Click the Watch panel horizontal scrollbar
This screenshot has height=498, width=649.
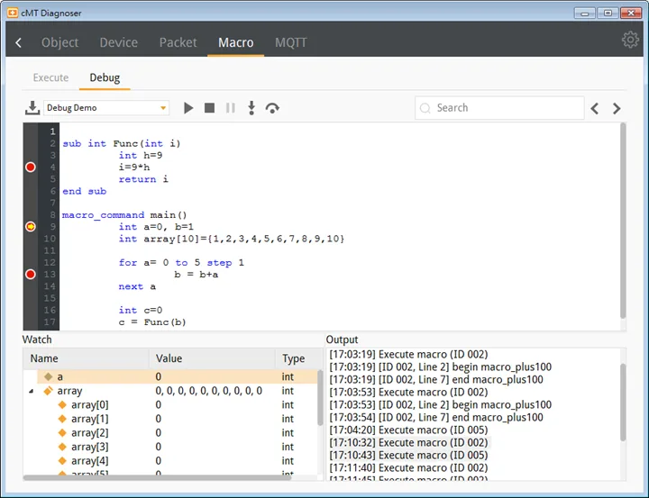[157, 477]
